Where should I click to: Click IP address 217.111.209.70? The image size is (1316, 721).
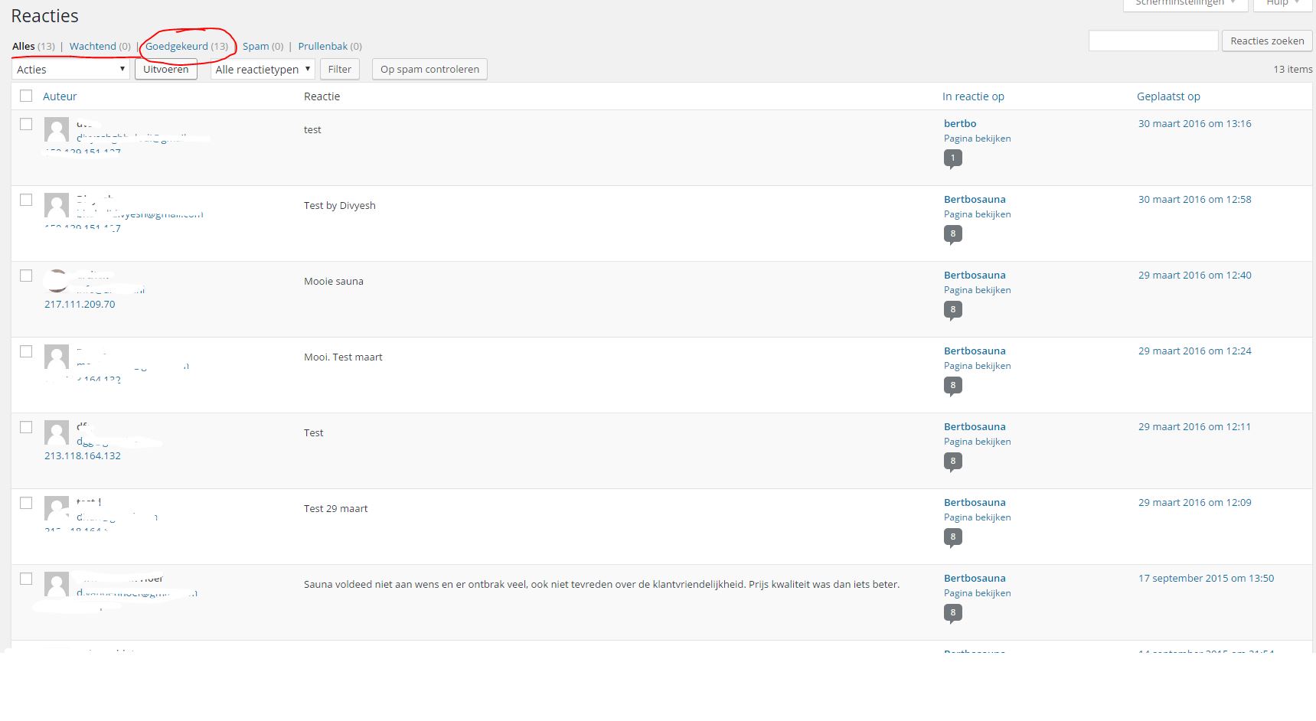tap(80, 304)
